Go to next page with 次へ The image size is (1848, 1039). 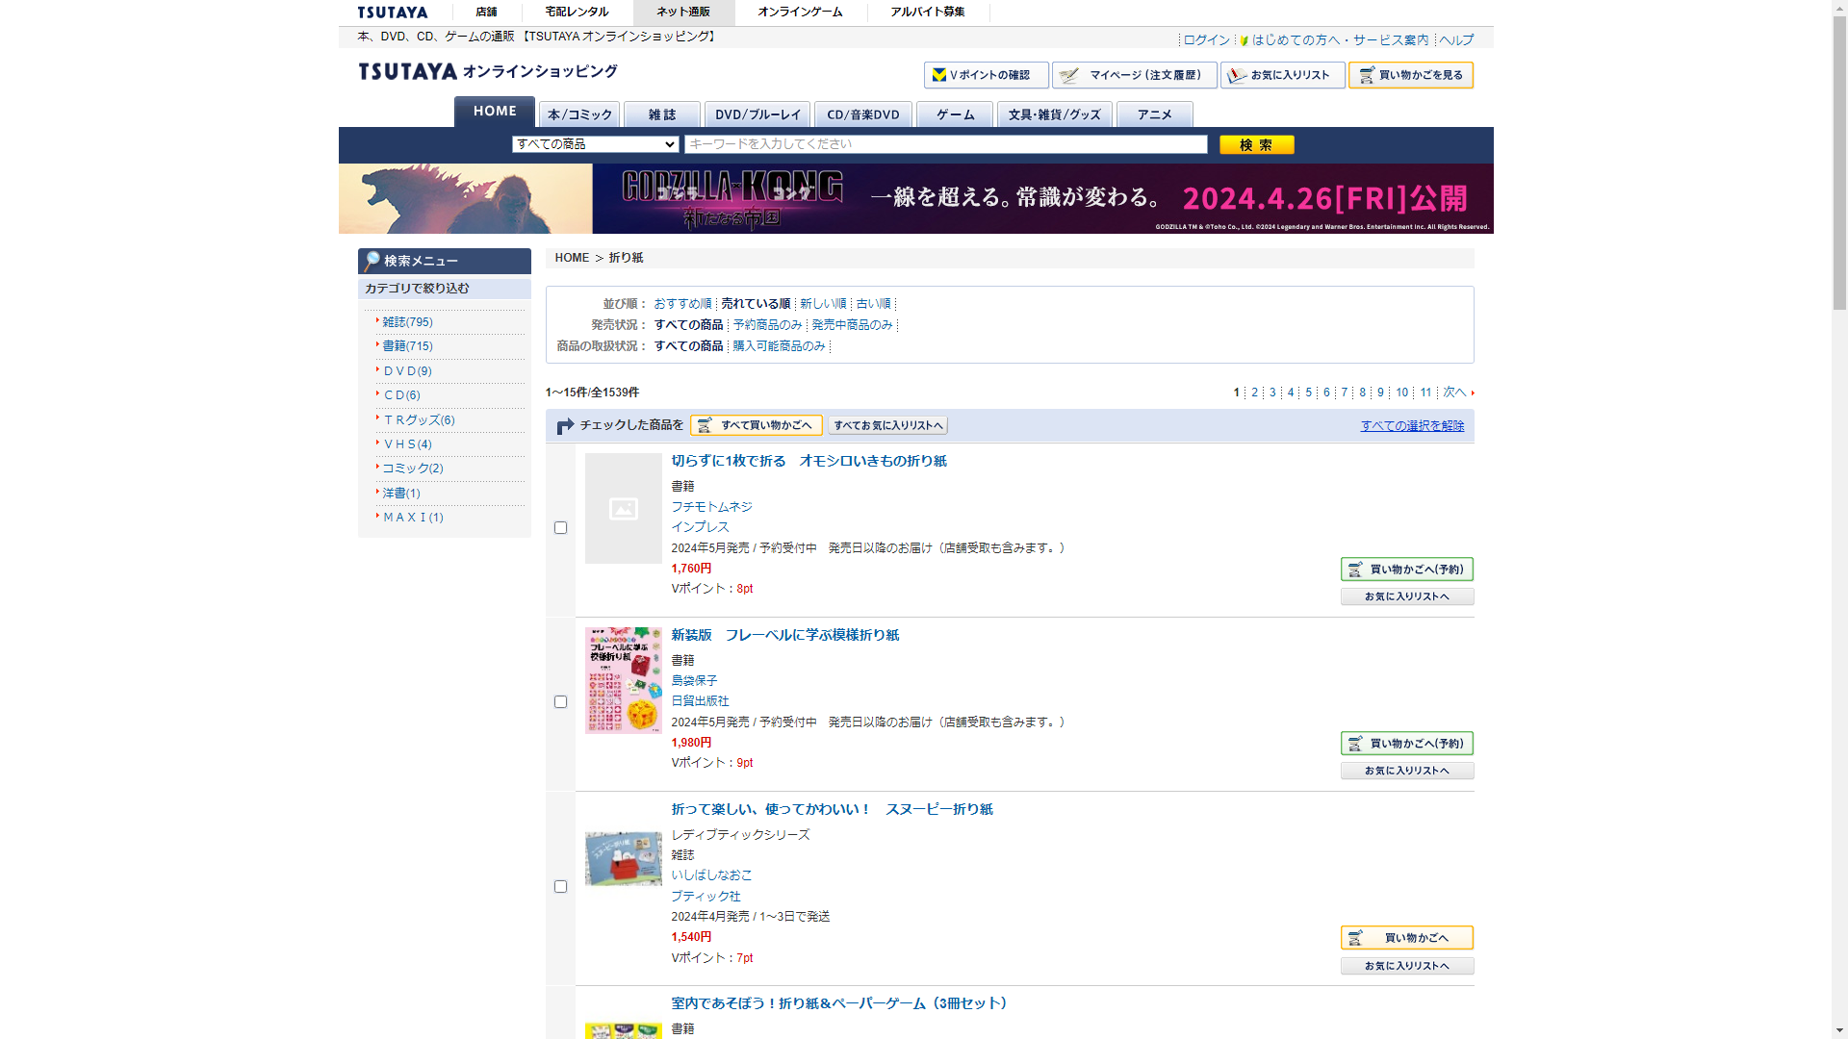[1456, 393]
